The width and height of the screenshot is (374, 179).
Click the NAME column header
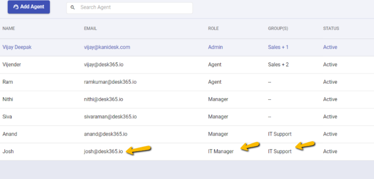(9, 28)
